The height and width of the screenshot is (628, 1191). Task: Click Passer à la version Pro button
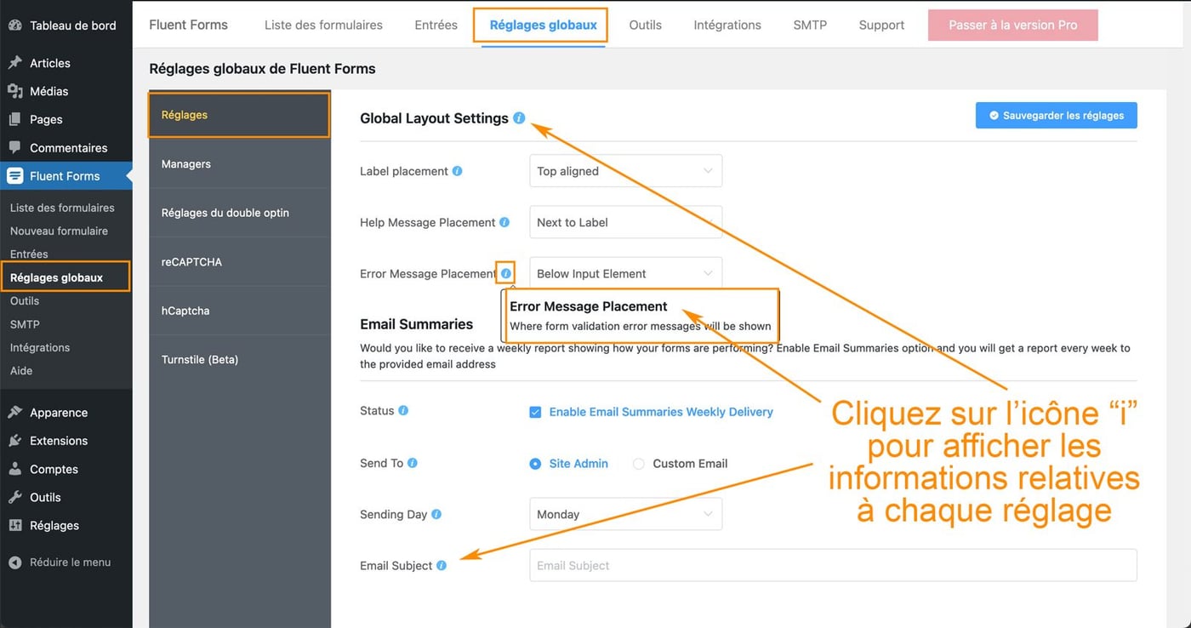[1012, 25]
